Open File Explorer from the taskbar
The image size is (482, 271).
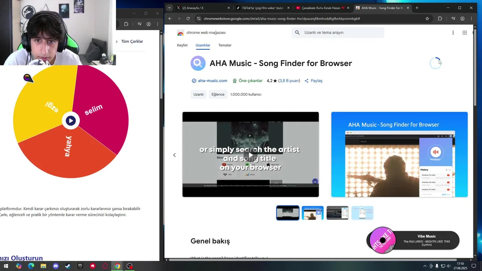click(43, 266)
